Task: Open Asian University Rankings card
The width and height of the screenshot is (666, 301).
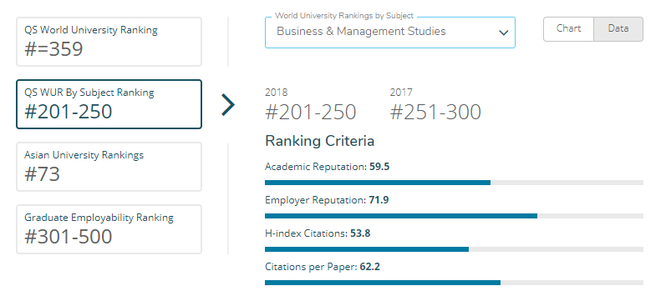Action: point(109,167)
